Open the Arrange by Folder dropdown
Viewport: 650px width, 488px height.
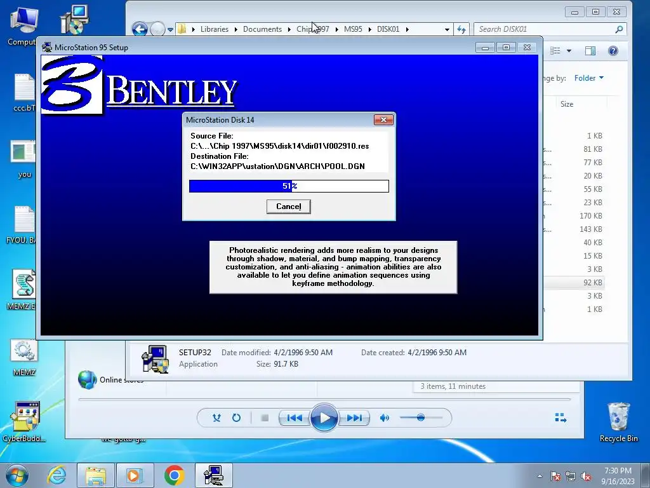point(588,78)
